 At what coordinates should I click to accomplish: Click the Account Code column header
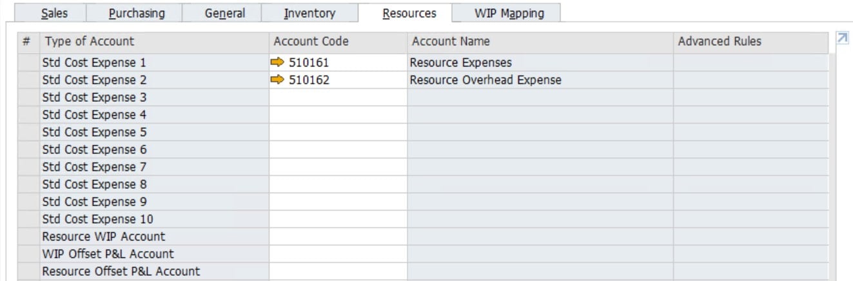pyautogui.click(x=338, y=42)
